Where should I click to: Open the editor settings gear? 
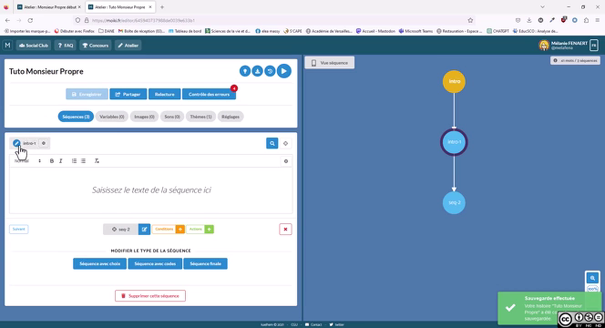(x=286, y=161)
